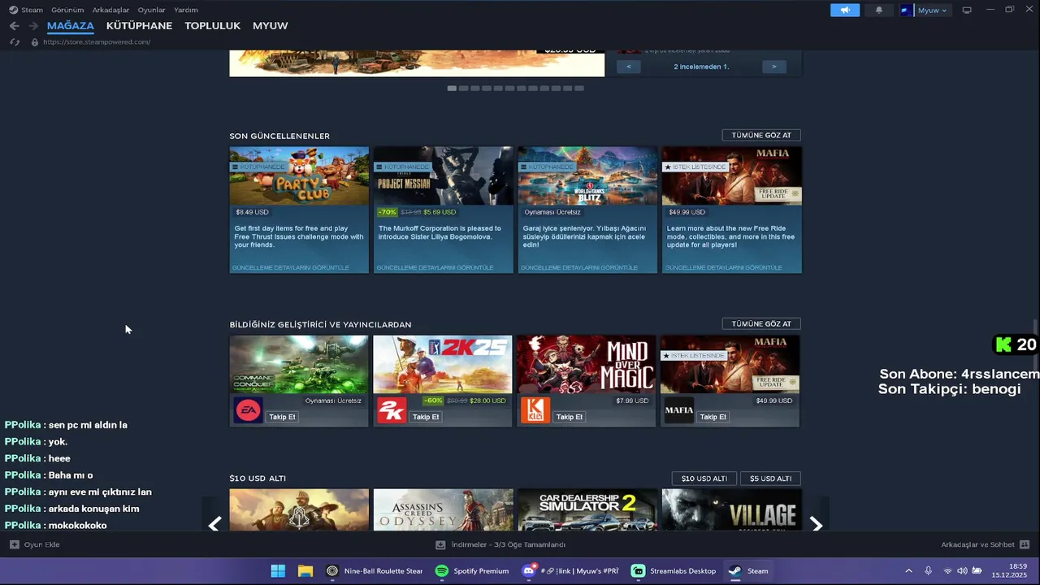This screenshot has height=585, width=1040.
Task: Open the microphone tray icon
Action: click(x=928, y=570)
